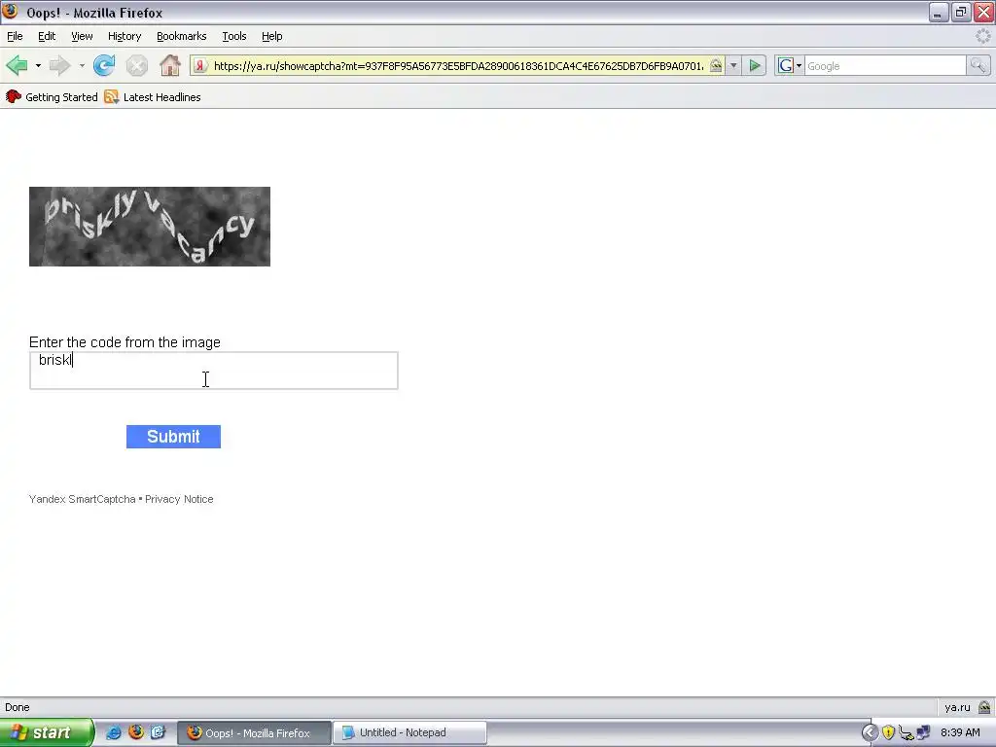The image size is (996, 747).
Task: Click the Yandex site favicon in address bar
Action: point(199,65)
